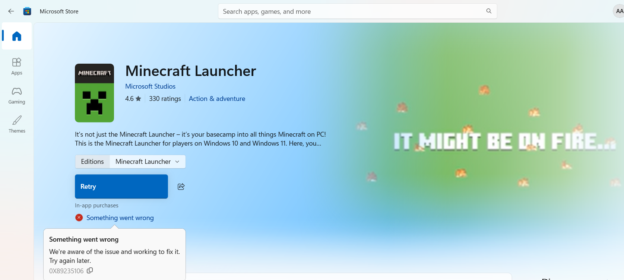Share the Minecraft Launcher page

181,187
